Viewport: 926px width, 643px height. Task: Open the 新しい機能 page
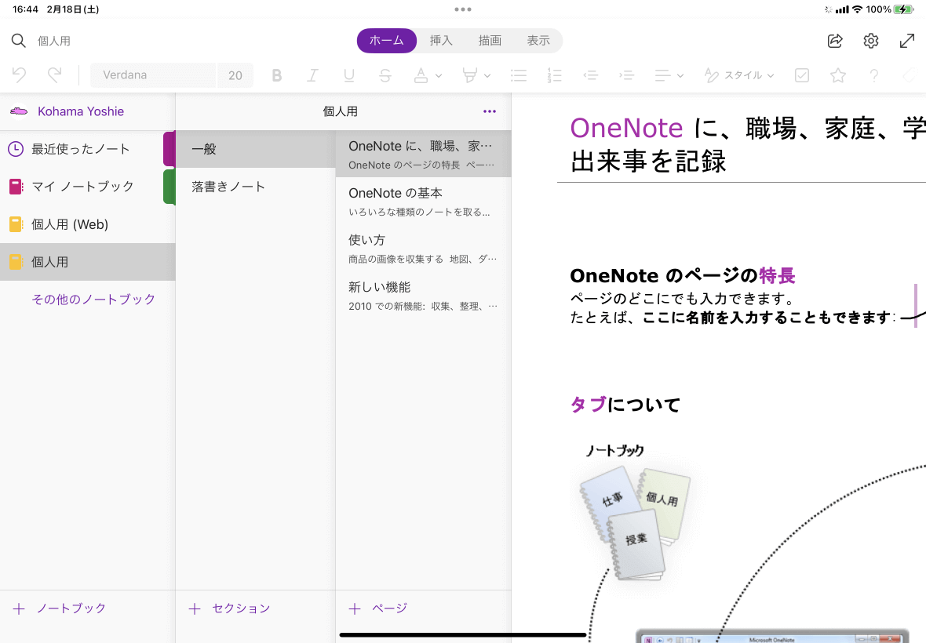(x=424, y=296)
